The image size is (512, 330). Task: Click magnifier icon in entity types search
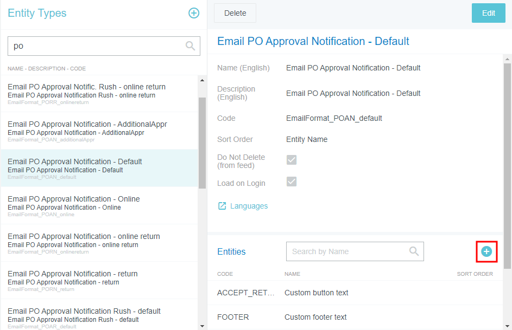coord(190,46)
